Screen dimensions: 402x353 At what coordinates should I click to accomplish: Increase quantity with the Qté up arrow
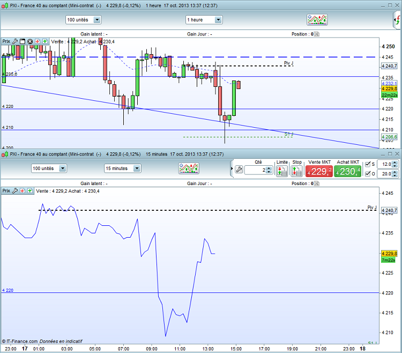269,168
